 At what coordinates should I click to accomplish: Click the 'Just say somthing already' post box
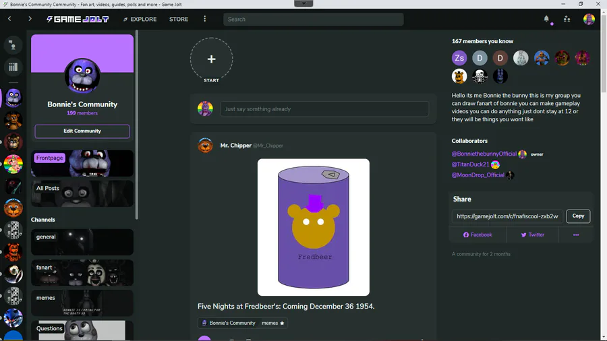pos(324,109)
